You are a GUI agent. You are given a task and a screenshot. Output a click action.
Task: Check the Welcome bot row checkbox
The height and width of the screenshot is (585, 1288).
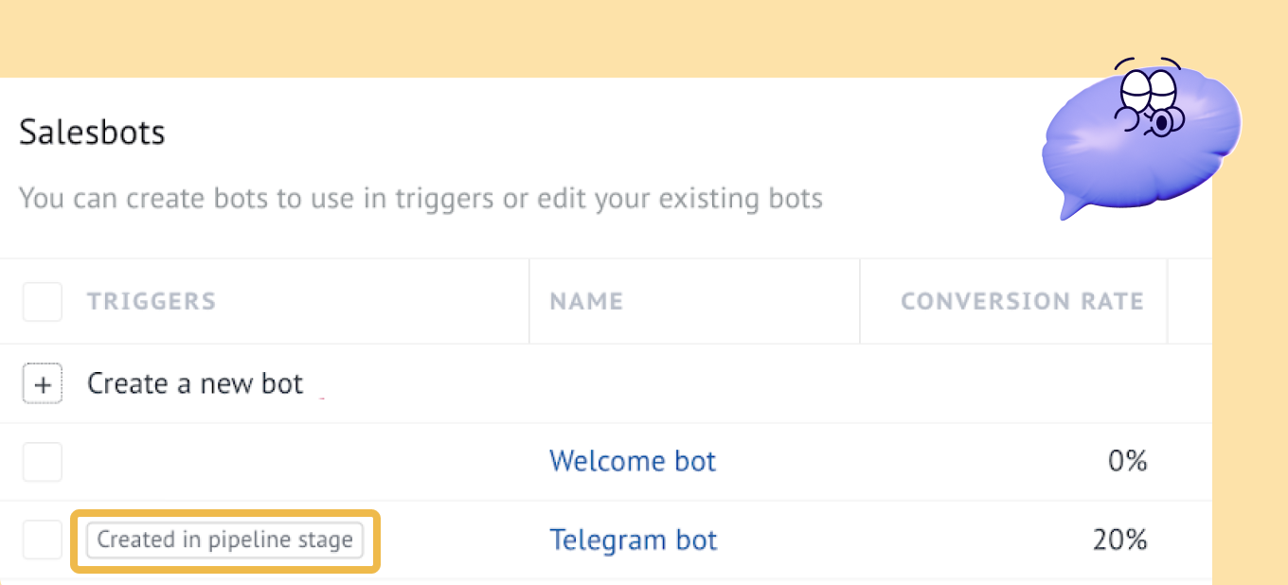(43, 462)
